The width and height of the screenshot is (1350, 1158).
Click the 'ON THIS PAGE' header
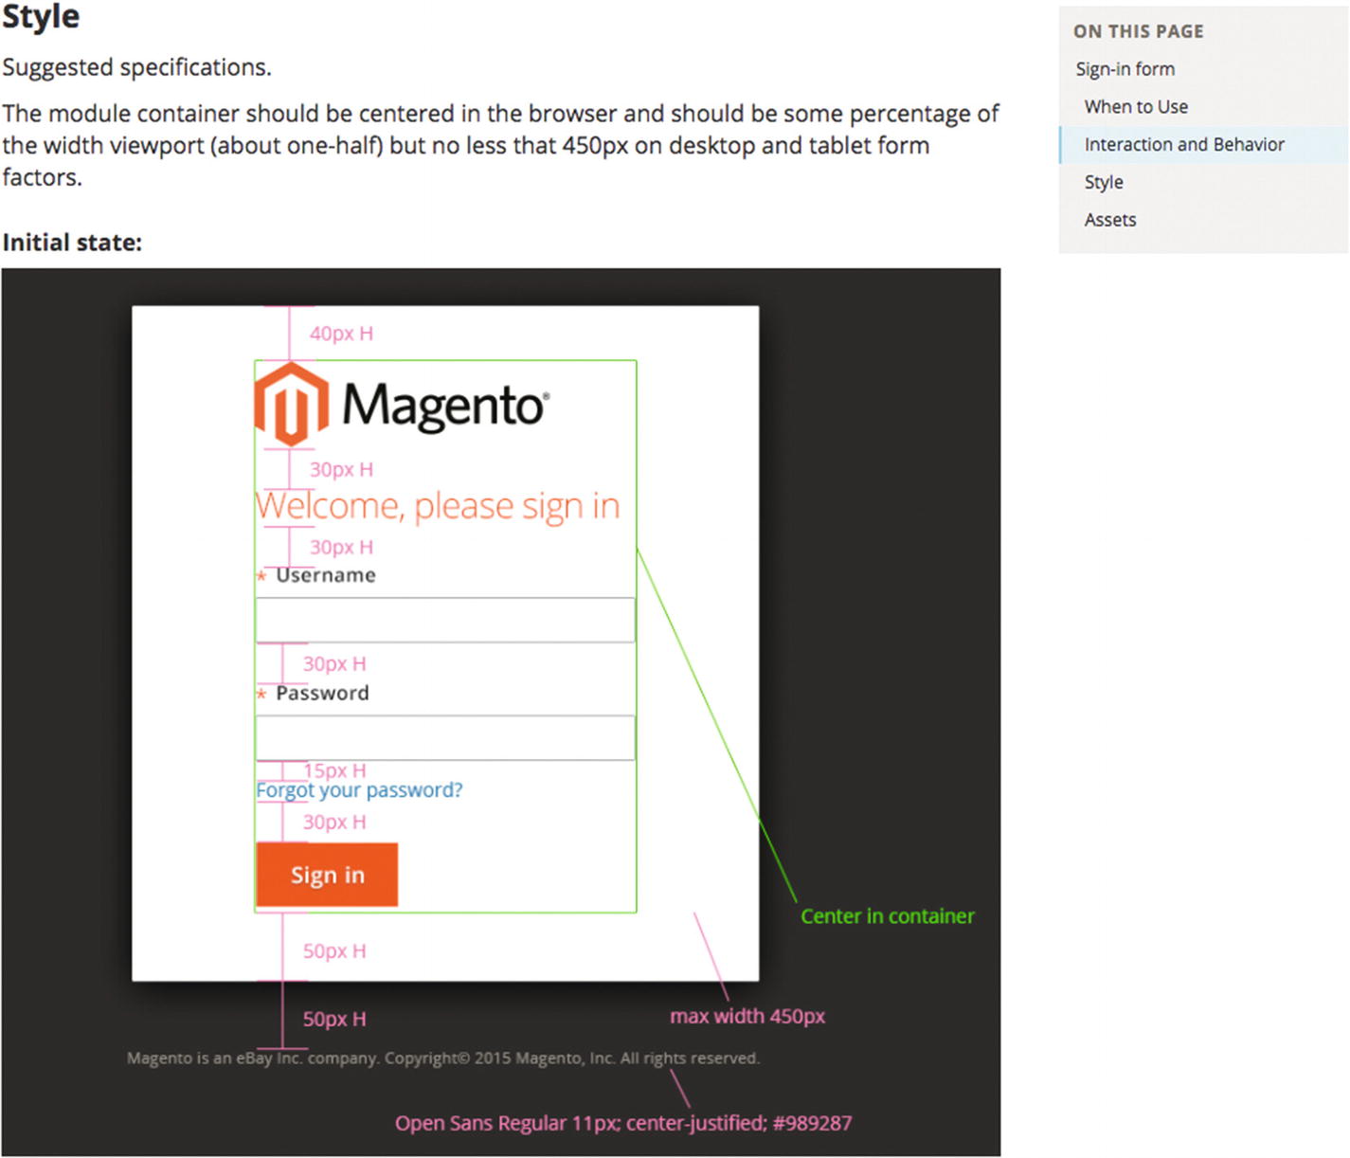1138,31
